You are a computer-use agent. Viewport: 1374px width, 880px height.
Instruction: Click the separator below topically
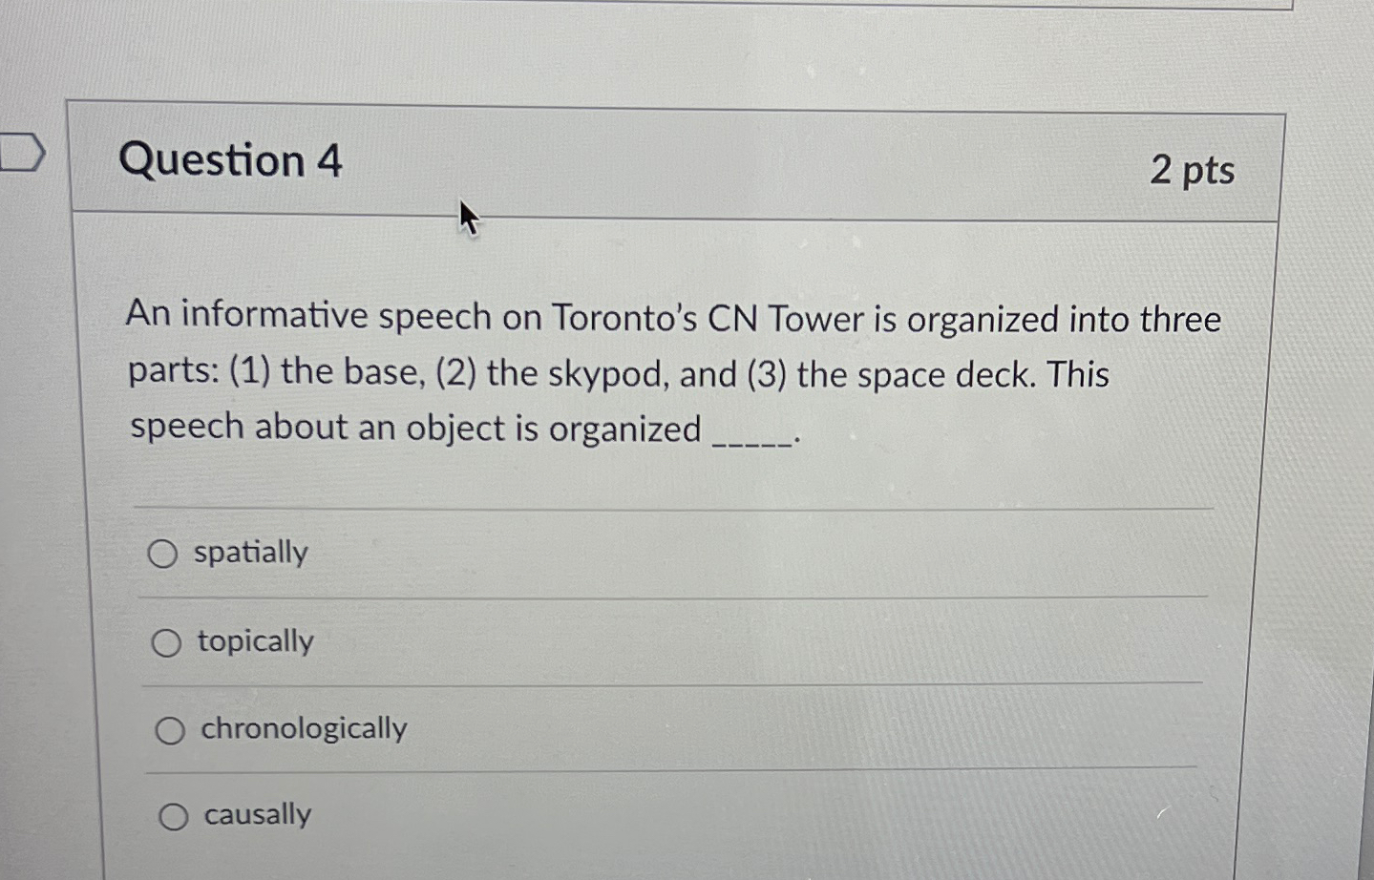click(668, 684)
